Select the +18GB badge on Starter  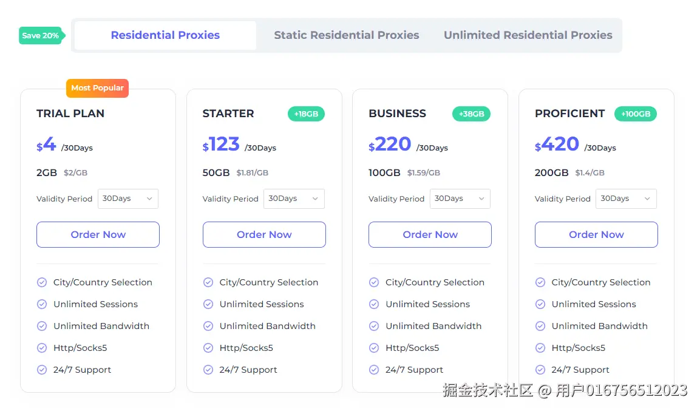[x=306, y=114]
